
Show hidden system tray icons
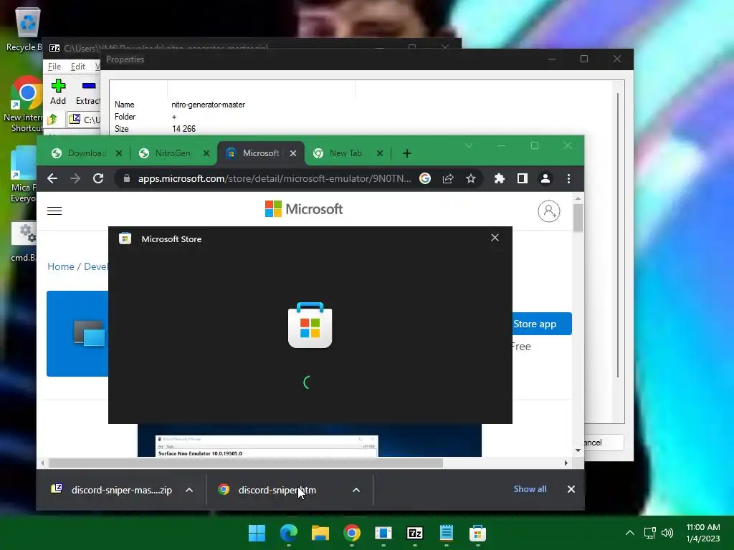(630, 533)
